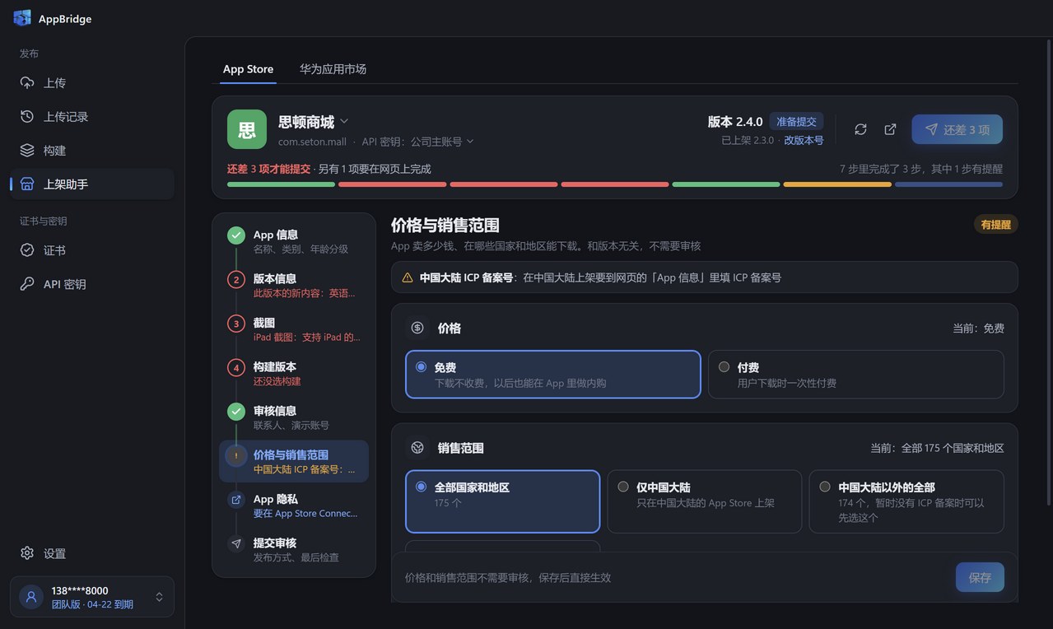Click the AppBridge logo icon

[x=22, y=18]
